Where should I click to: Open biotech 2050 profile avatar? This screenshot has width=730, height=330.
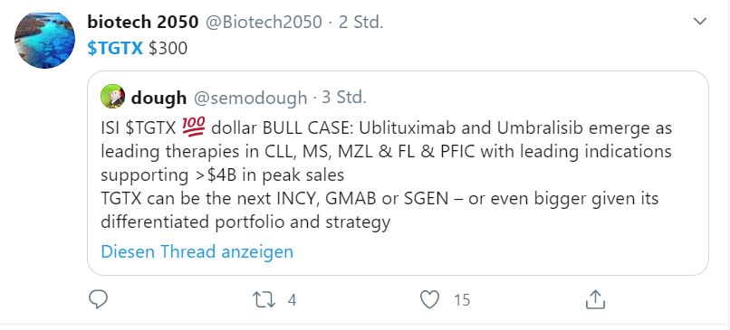44,40
